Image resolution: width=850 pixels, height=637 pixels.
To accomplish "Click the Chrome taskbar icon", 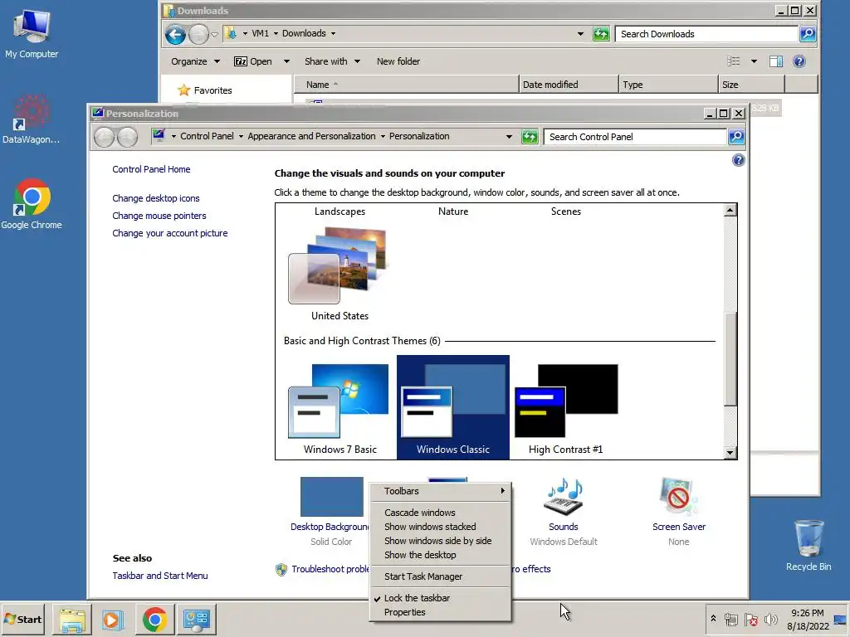I will 154,620.
